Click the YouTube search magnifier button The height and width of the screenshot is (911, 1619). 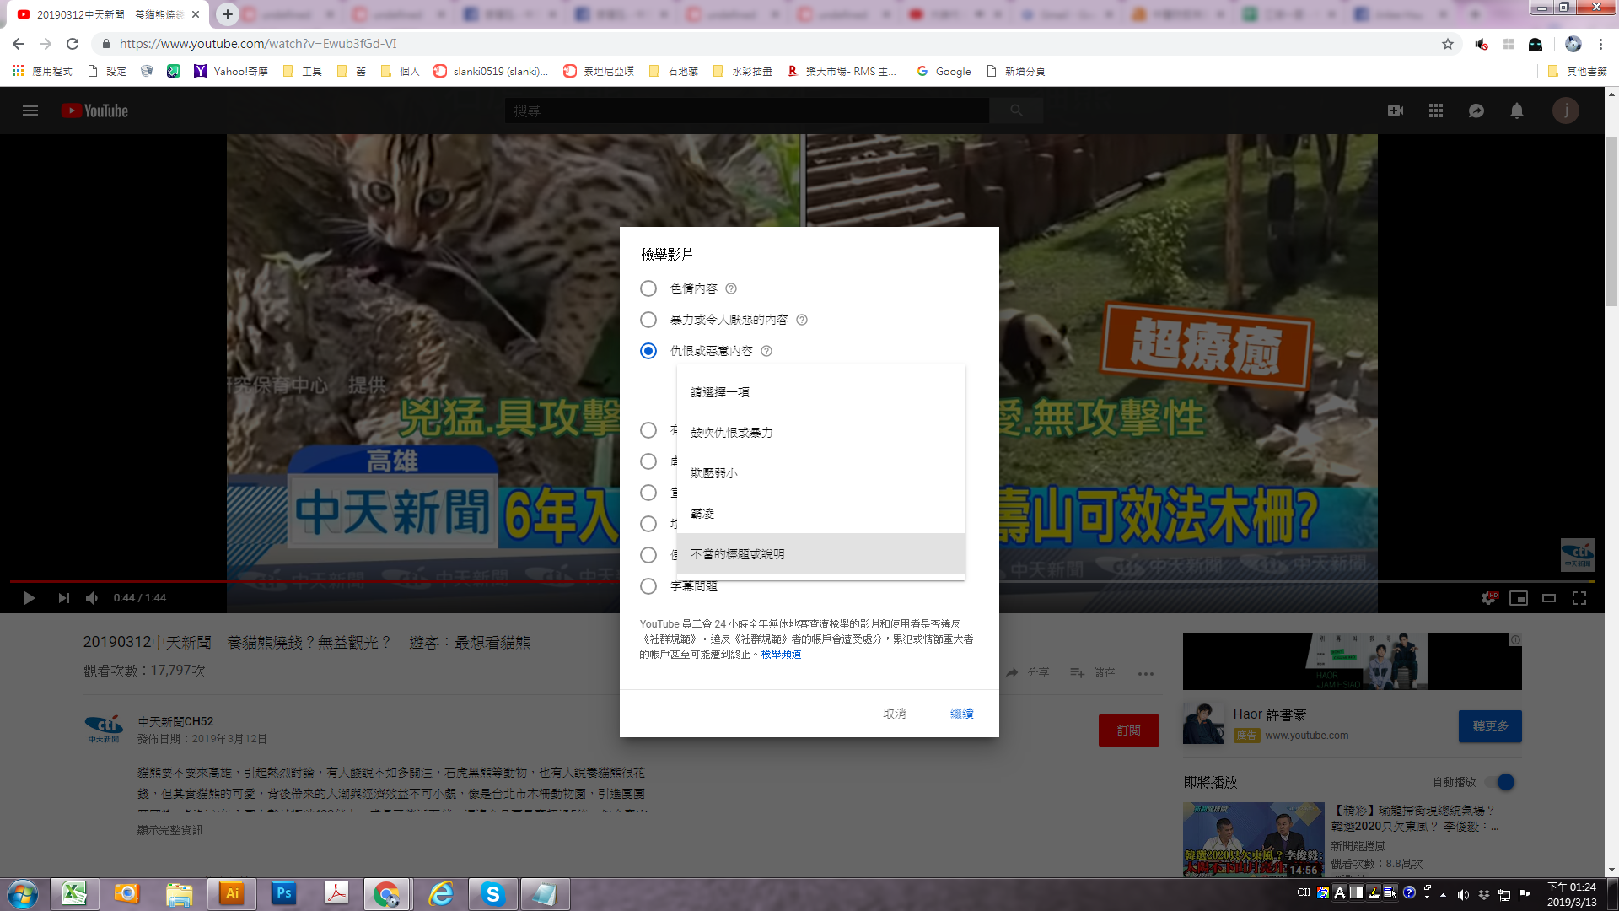[x=1016, y=111]
